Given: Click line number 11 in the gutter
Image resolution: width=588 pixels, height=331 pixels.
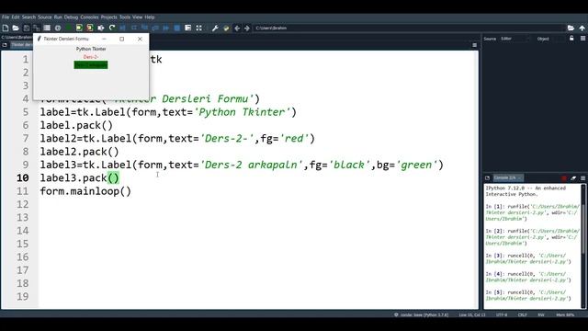Looking at the screenshot, I should click(x=22, y=191).
